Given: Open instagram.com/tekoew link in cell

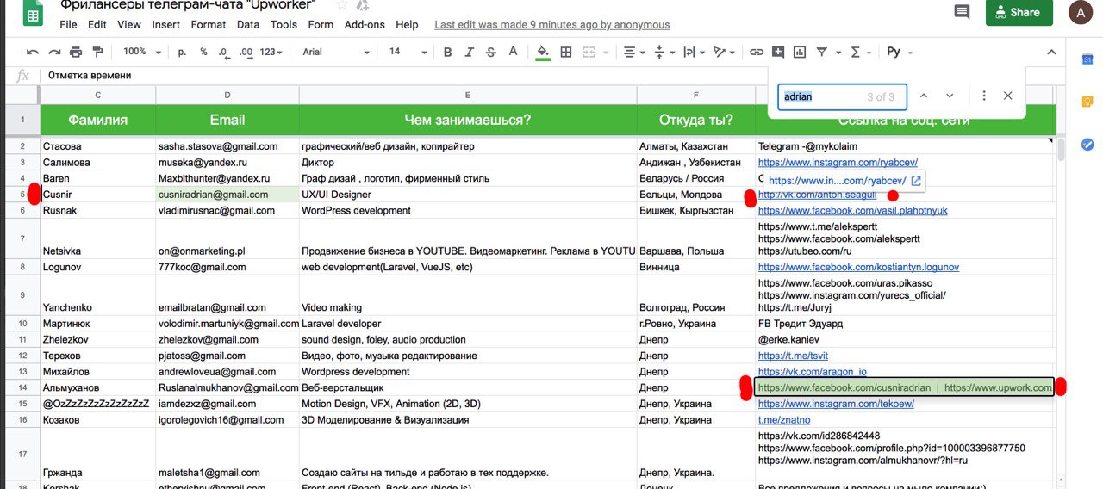Looking at the screenshot, I should tap(836, 404).
